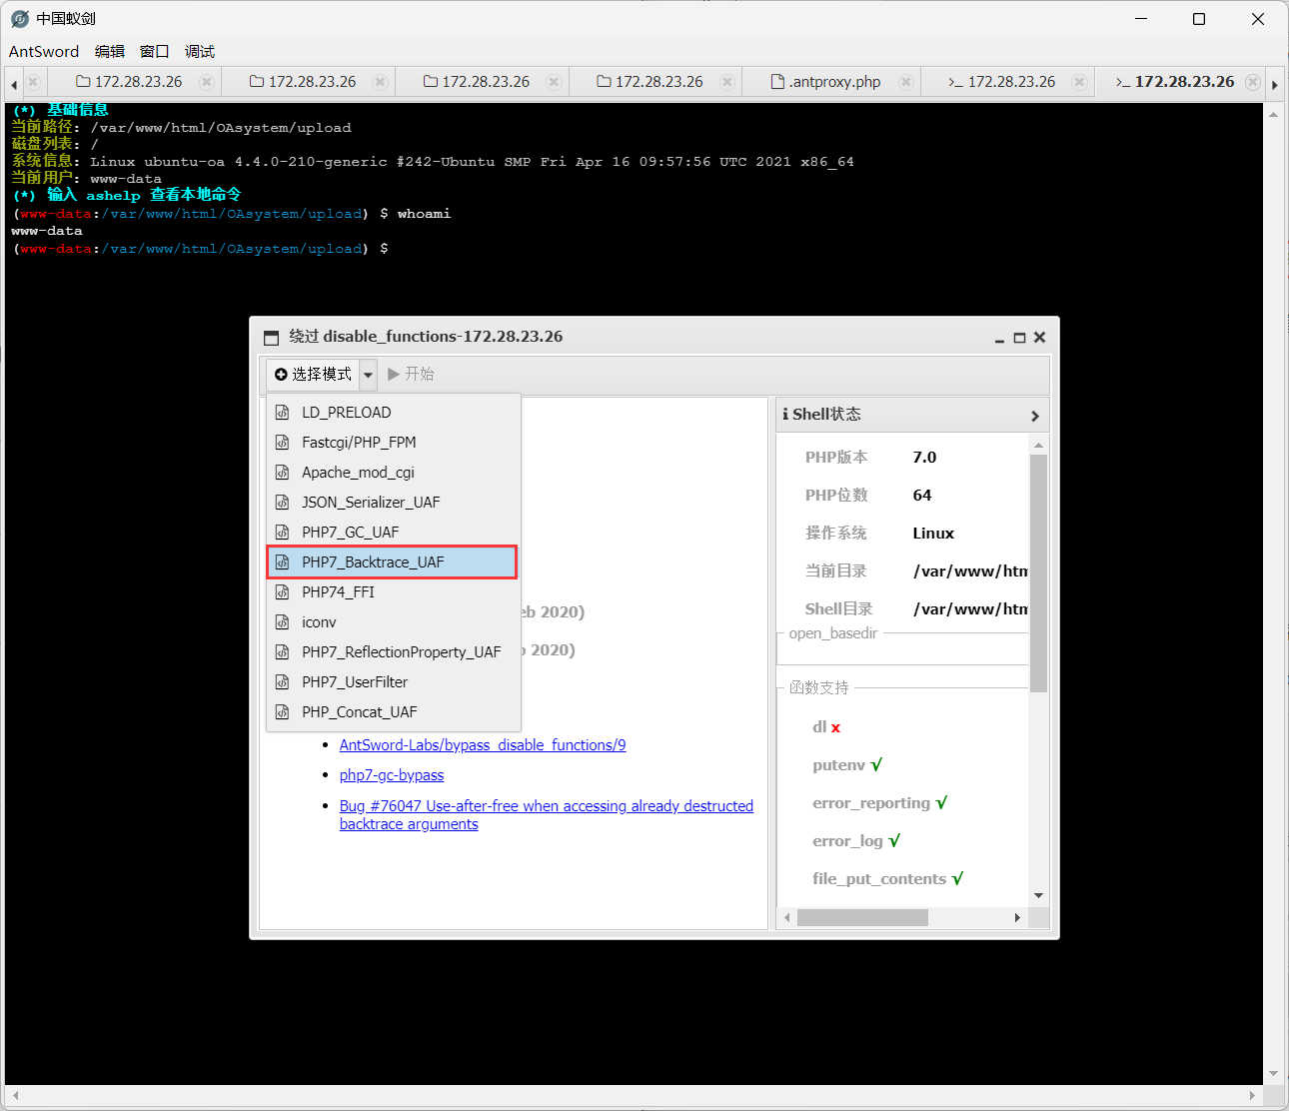Click the PHP74_FFI entry icon
1289x1111 pixels.
coord(283,592)
